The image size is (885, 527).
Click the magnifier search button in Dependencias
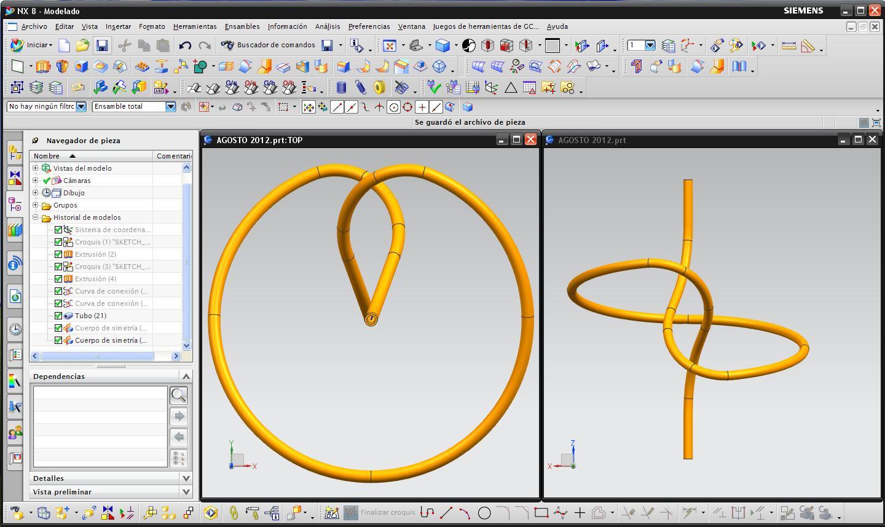coord(179,396)
